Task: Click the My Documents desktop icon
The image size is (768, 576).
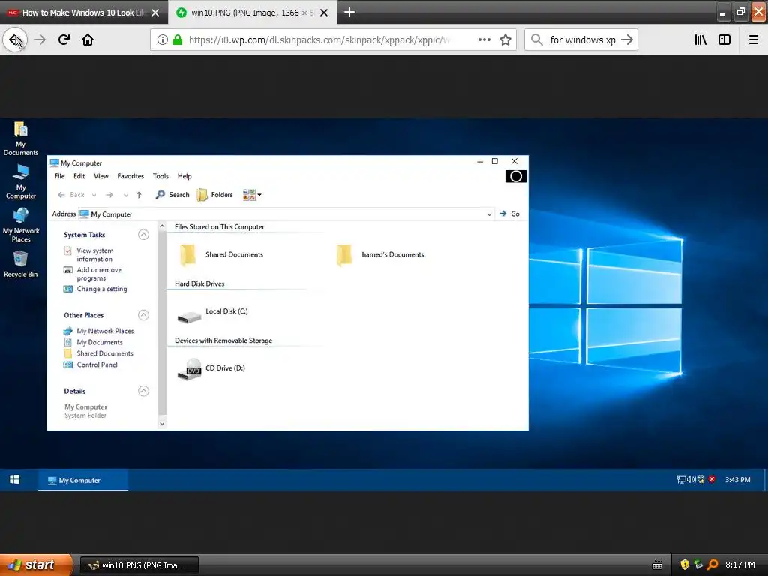Action: tap(20, 139)
